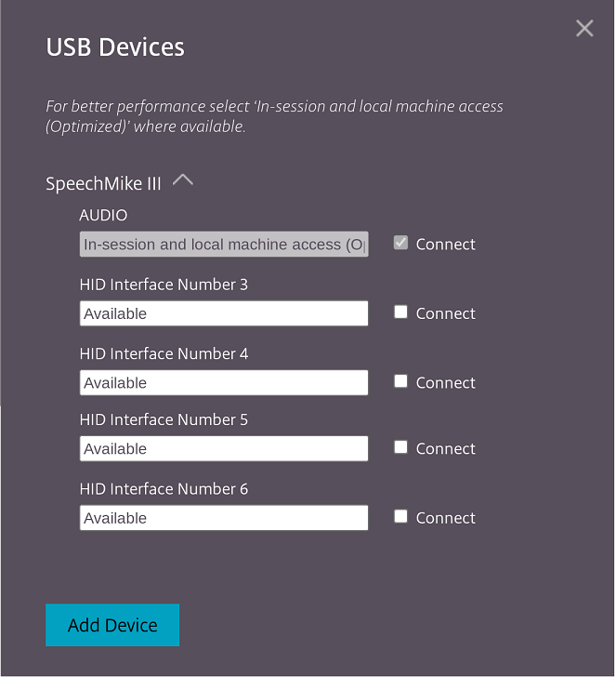The width and height of the screenshot is (616, 677).
Task: Select HID Interface Number 6 status field
Action: point(224,517)
